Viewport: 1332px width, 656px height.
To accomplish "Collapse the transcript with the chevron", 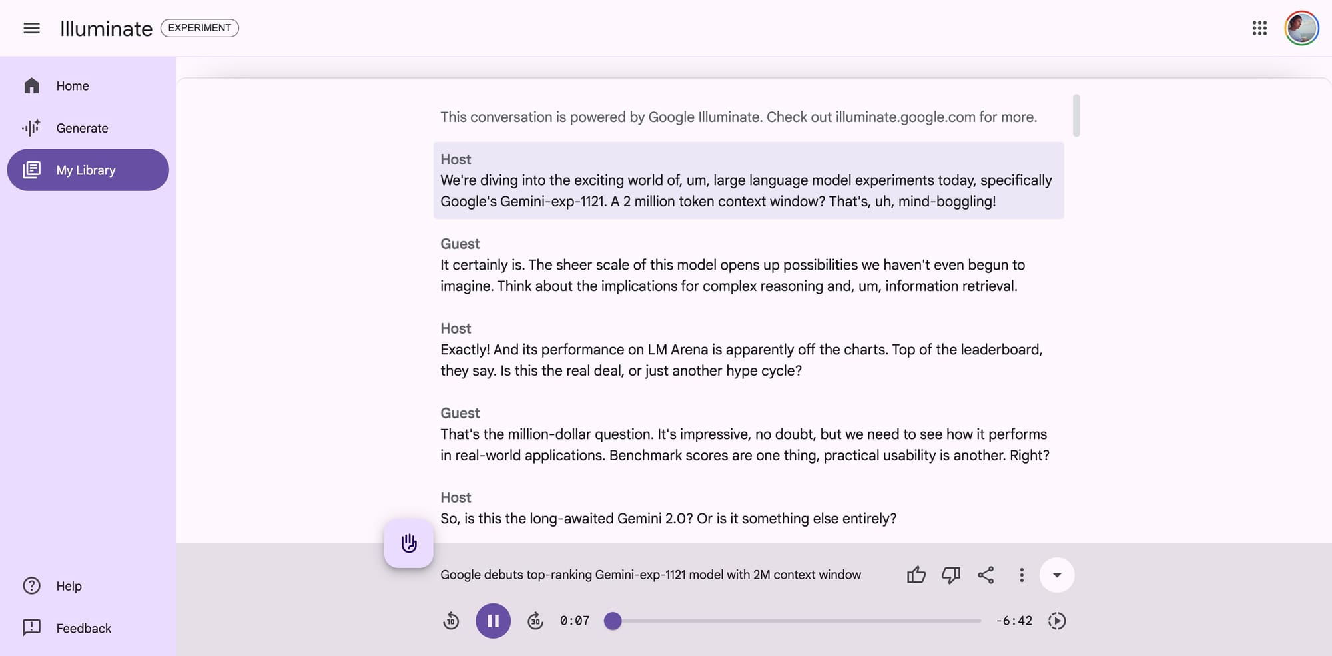I will [1057, 575].
